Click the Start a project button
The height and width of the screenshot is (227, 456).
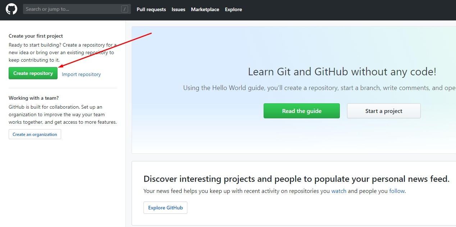(384, 111)
